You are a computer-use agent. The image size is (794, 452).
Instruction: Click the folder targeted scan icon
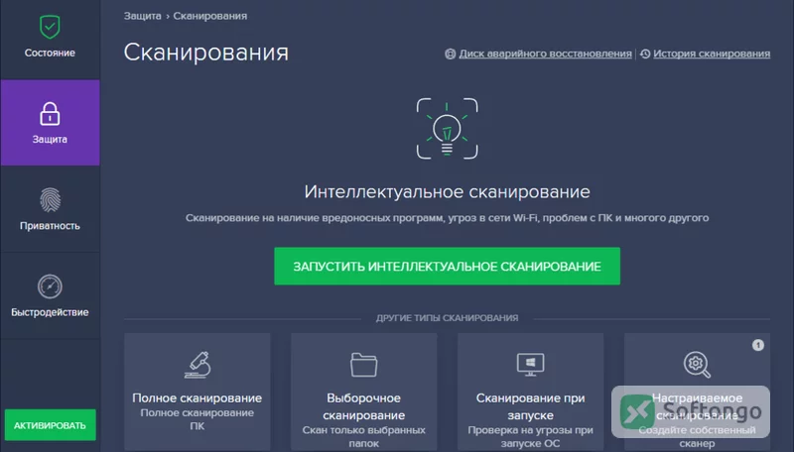pos(363,365)
